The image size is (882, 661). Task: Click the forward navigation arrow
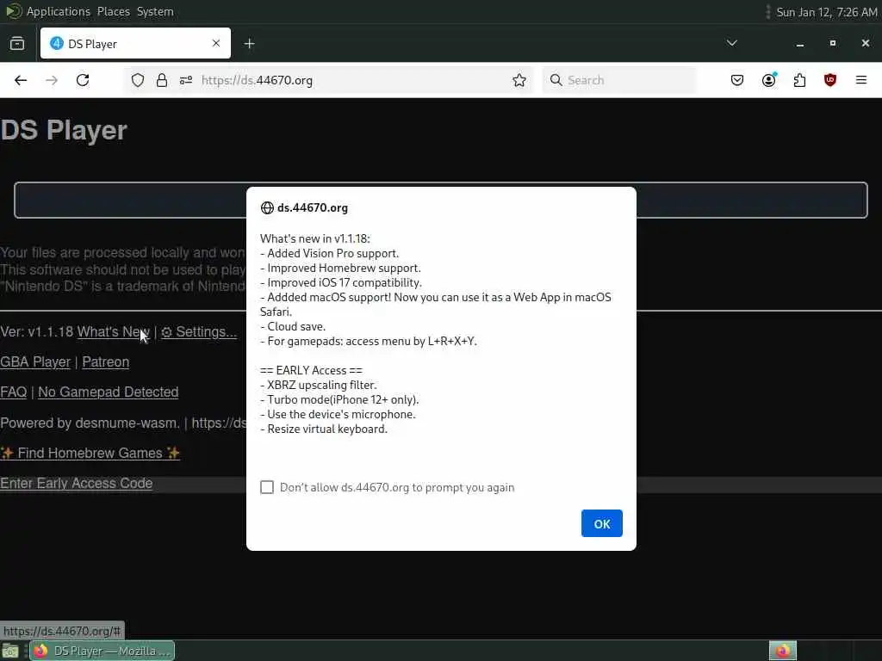point(52,80)
